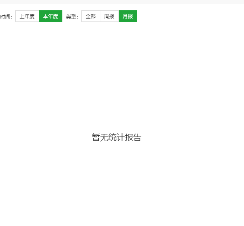244x226 pixels.
Task: Switch type filter to 月报
Action: coord(128,16)
